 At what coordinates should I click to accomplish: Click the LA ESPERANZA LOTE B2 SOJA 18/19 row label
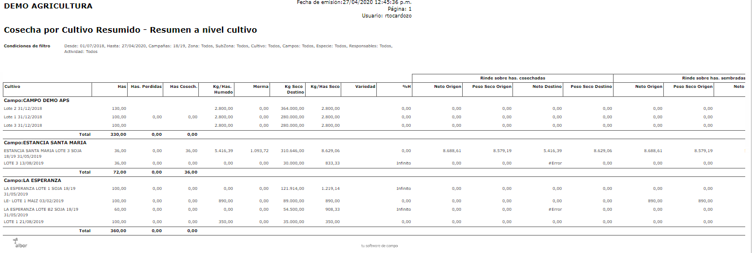pos(41,211)
